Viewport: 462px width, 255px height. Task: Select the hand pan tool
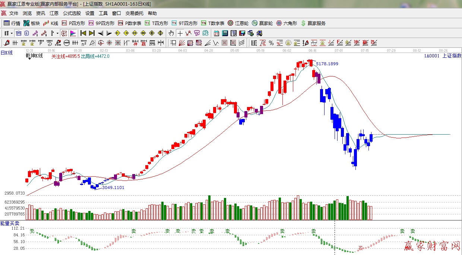point(171,33)
